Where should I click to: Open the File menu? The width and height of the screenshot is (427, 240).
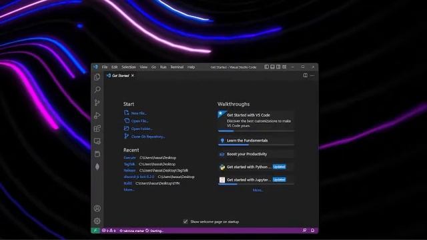(105, 67)
